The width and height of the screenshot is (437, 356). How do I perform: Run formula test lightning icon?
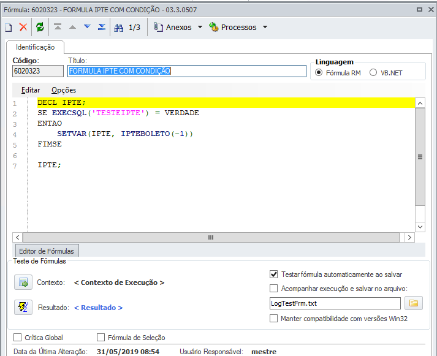pyautogui.click(x=23, y=307)
